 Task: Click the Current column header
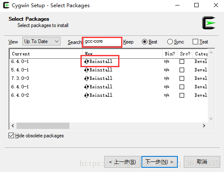coord(46,54)
